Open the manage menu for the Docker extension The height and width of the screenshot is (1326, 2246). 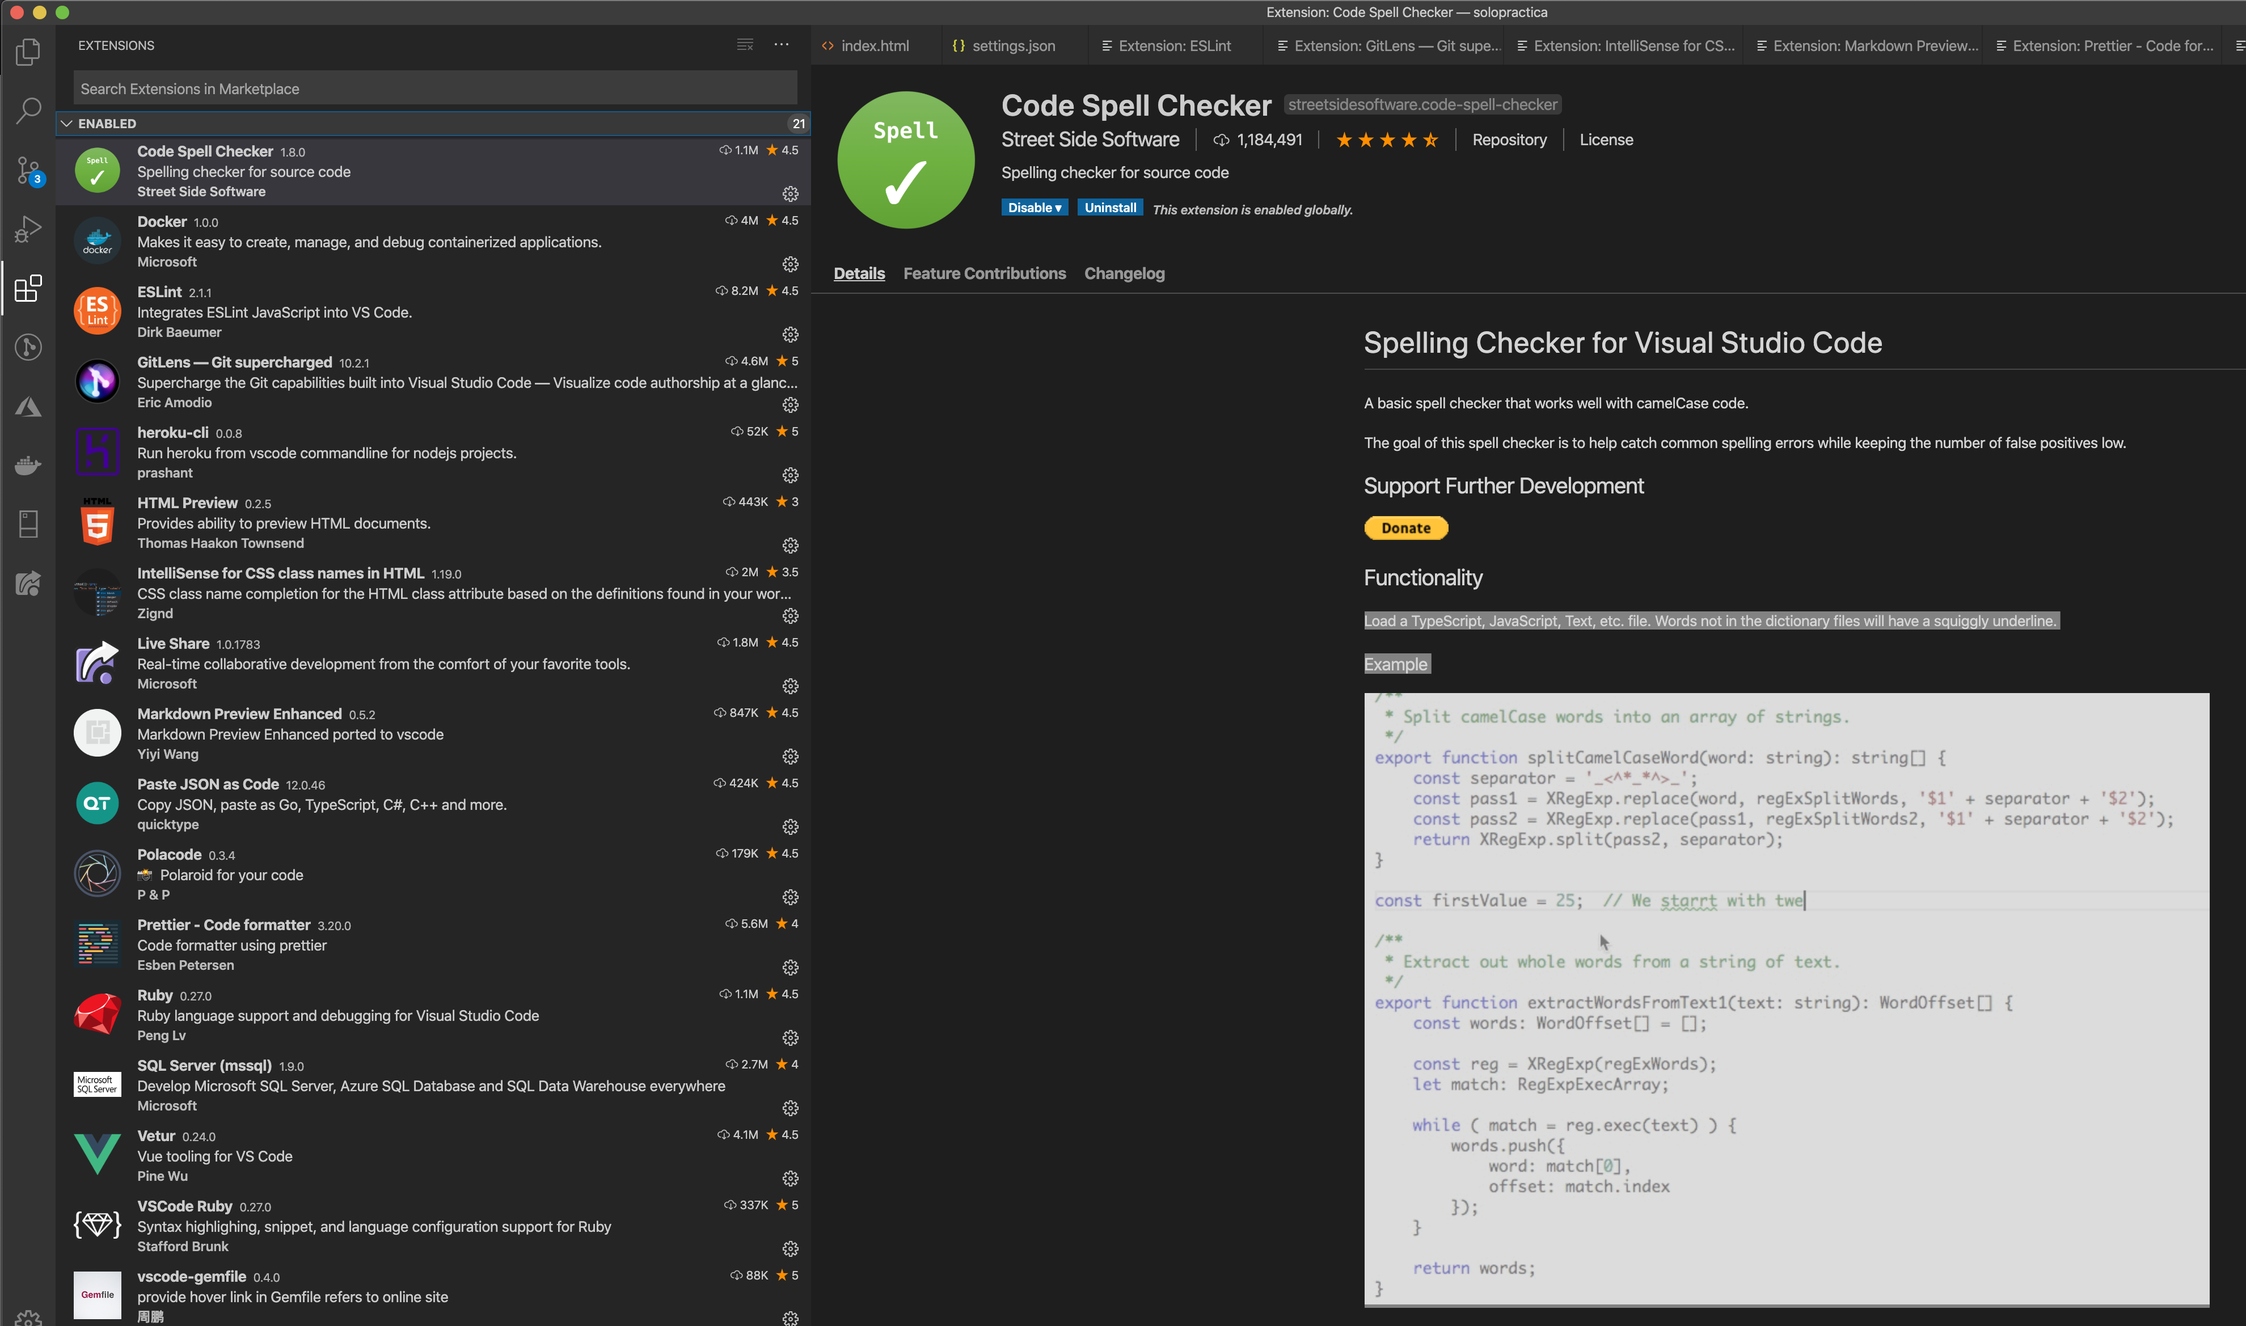791,264
